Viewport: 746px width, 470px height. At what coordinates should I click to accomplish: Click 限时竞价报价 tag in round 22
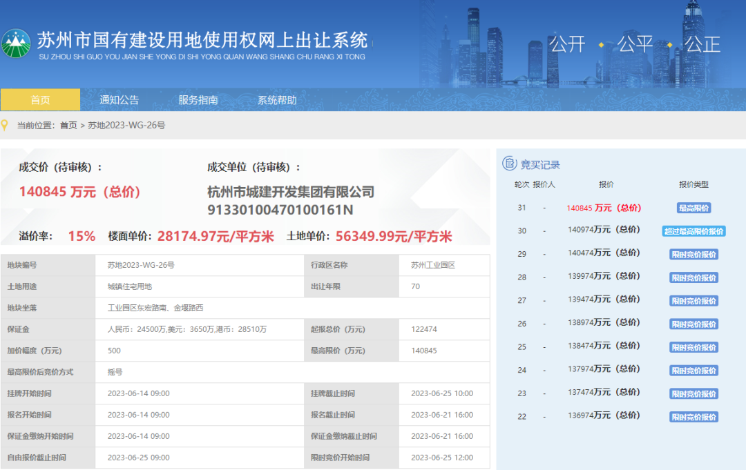pos(694,418)
